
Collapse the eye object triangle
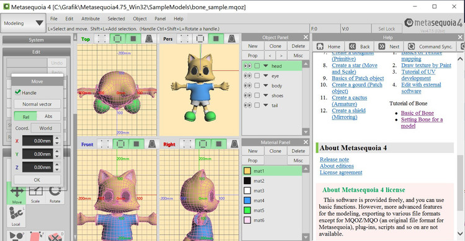click(x=266, y=76)
